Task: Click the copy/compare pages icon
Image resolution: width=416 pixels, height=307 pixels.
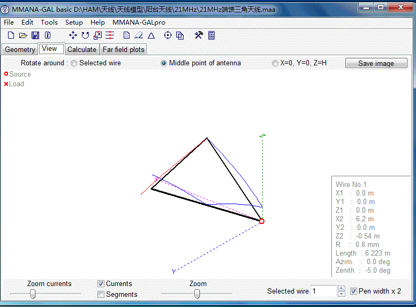Action: tap(180, 35)
